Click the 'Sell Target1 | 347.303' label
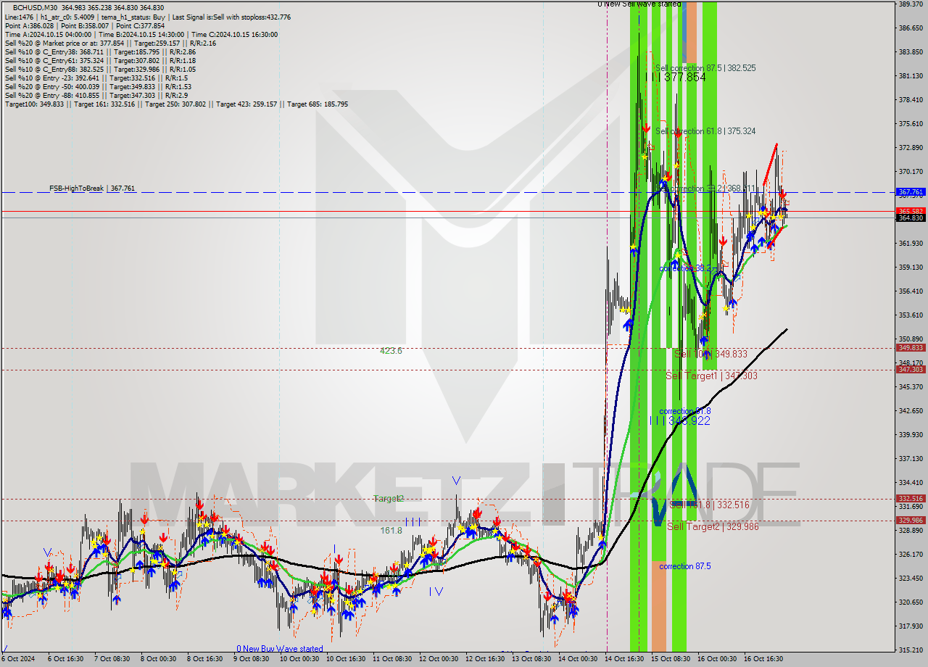The height and width of the screenshot is (667, 928). 711,376
